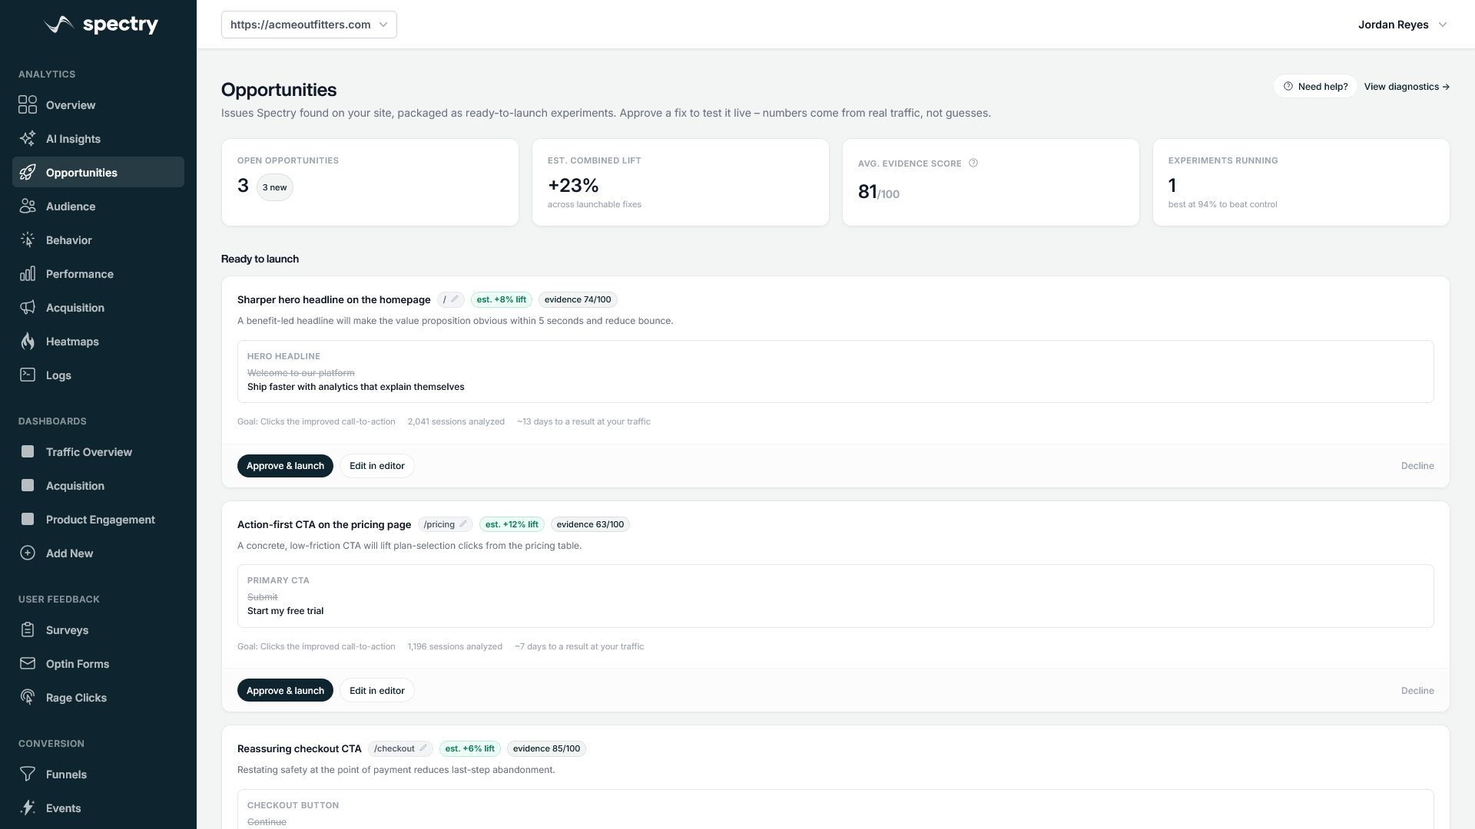Click the AI Insights sparkle icon

coord(28,139)
